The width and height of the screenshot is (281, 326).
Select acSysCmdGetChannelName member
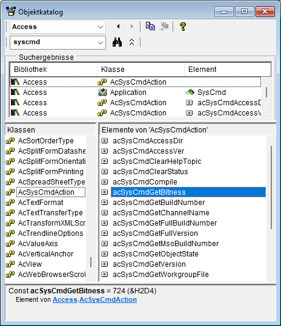click(x=161, y=213)
